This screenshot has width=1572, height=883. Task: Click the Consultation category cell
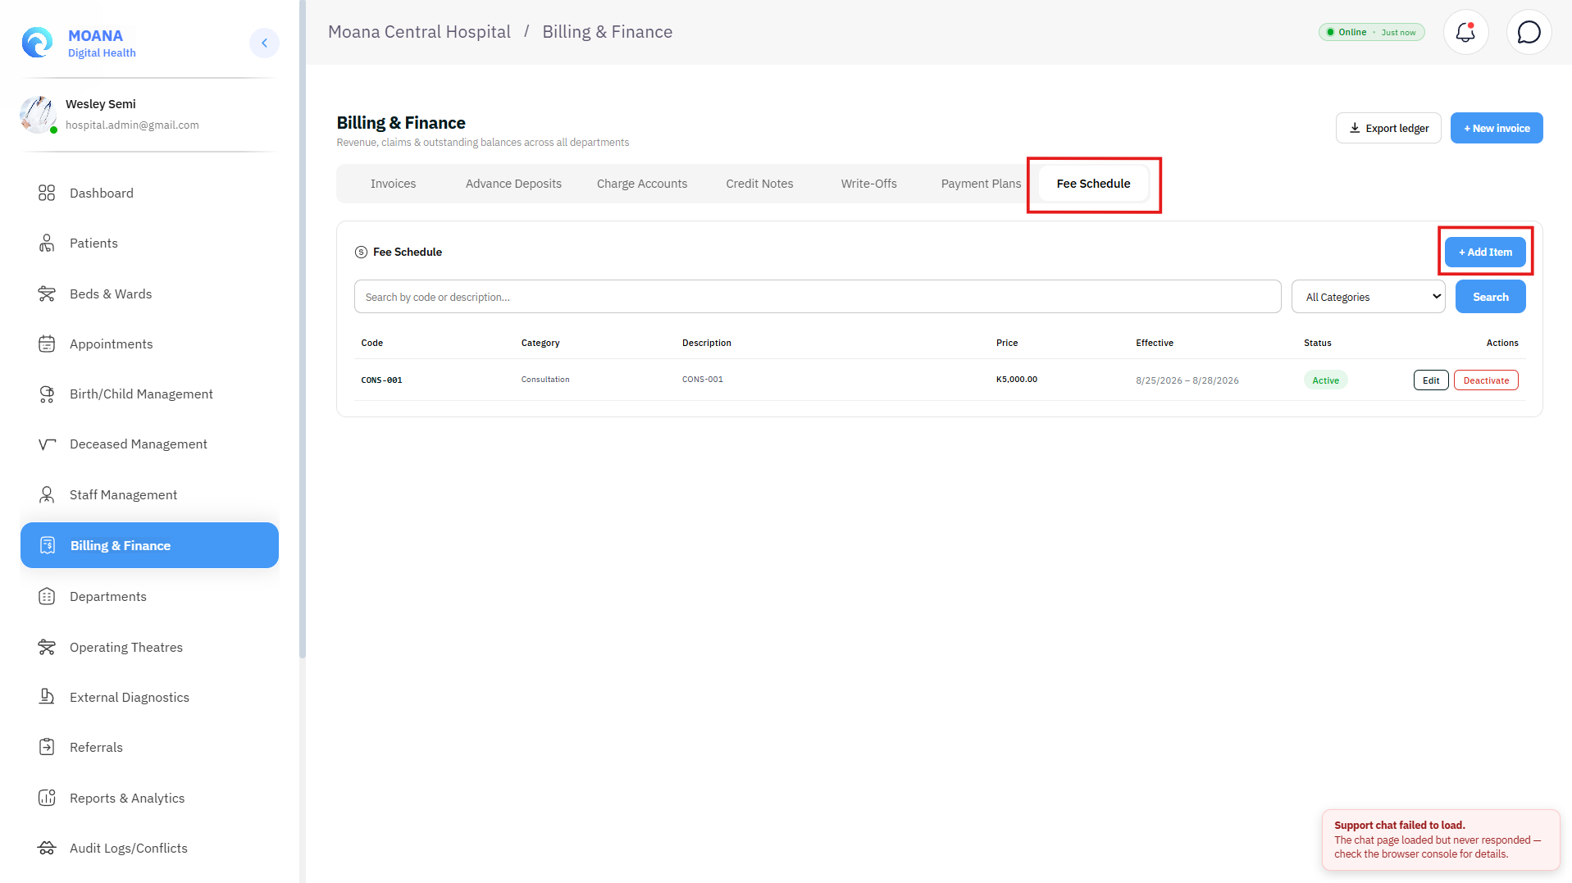tap(545, 380)
